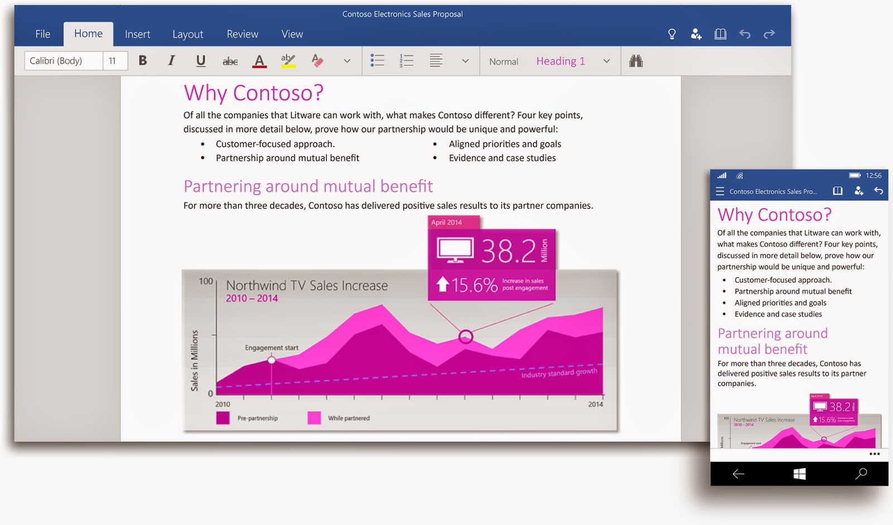Click the Share person icon
The height and width of the screenshot is (525, 893).
[x=696, y=33]
